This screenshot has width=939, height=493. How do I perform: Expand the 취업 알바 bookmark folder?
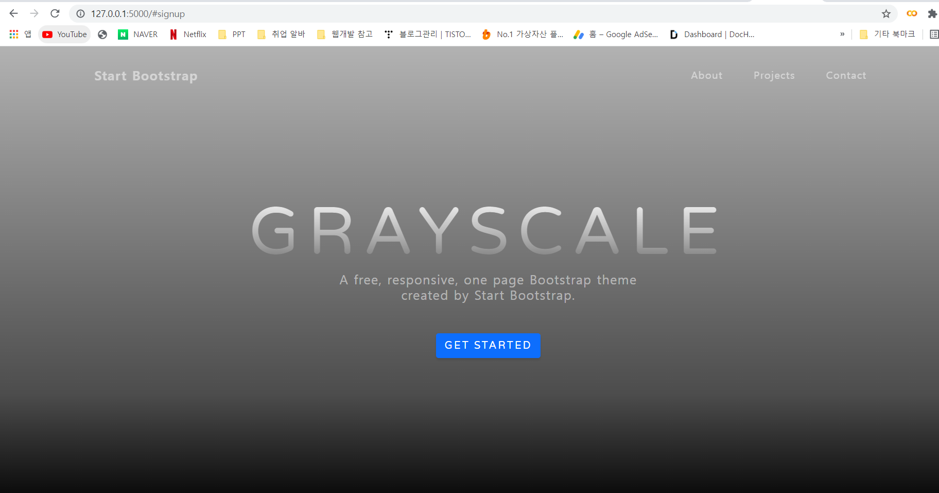[281, 34]
